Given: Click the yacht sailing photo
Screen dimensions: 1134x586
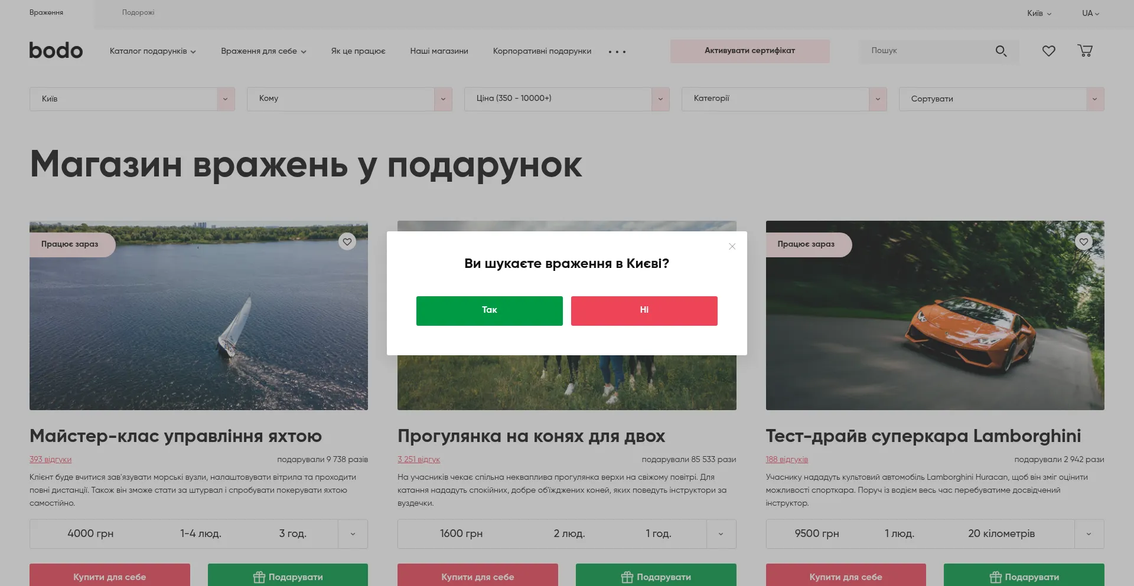Looking at the screenshot, I should [198, 316].
